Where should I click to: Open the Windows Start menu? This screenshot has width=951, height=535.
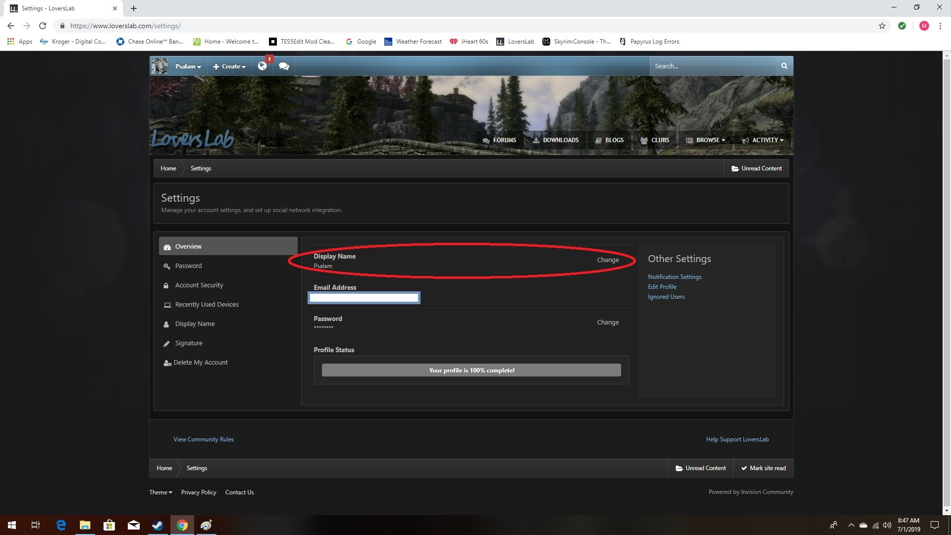click(x=12, y=525)
